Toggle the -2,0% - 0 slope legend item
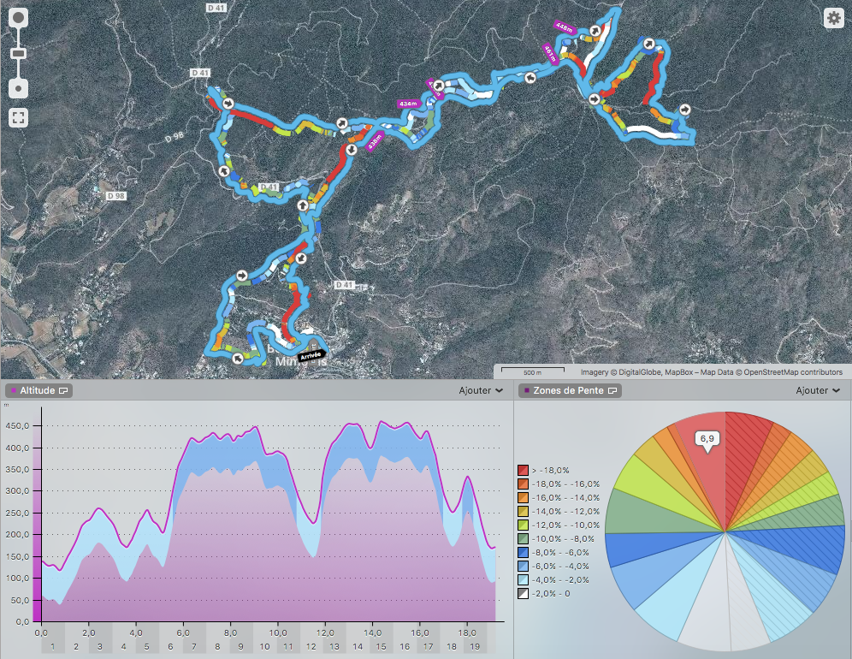This screenshot has height=659, width=852. tap(524, 594)
